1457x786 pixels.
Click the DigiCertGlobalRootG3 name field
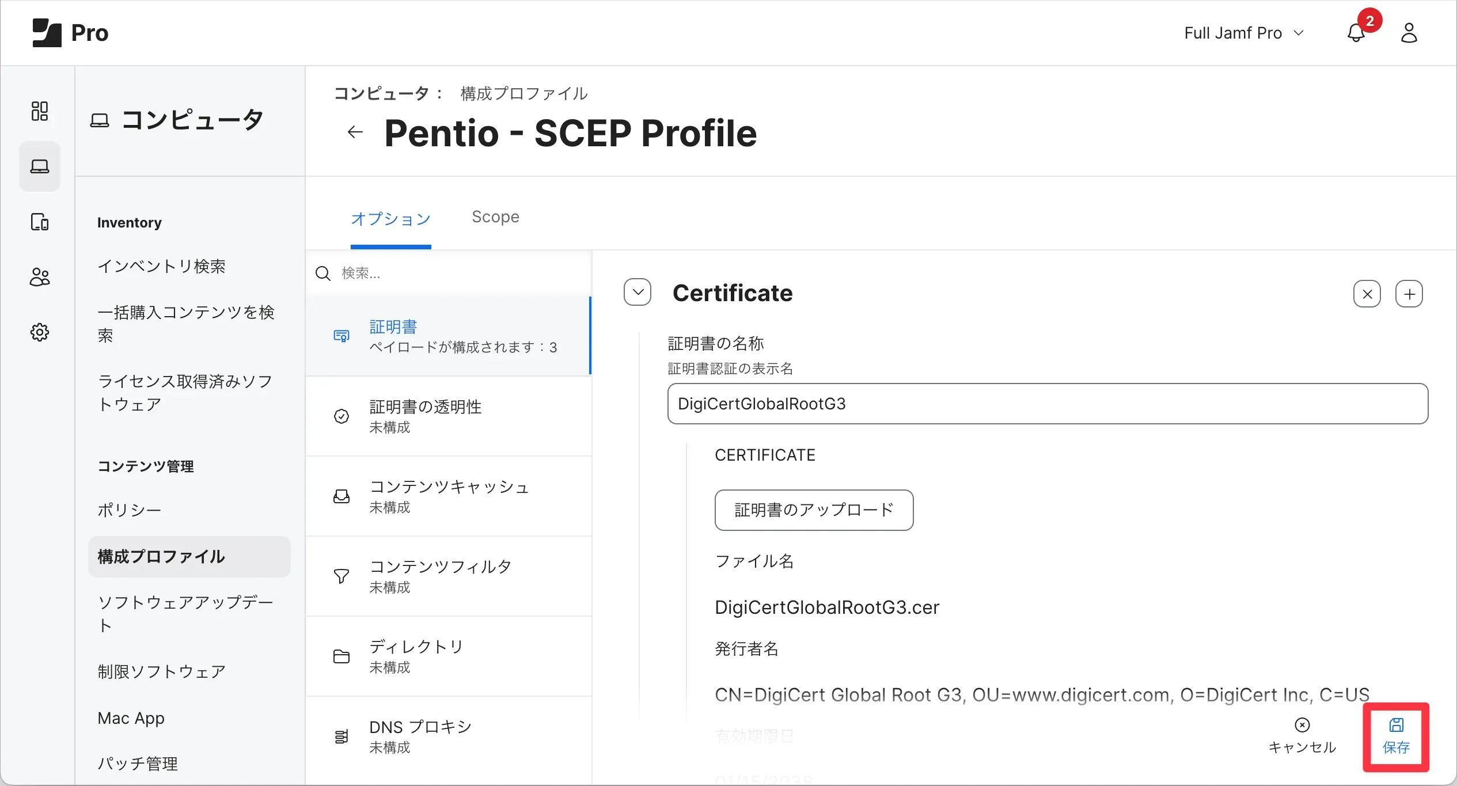1047,404
